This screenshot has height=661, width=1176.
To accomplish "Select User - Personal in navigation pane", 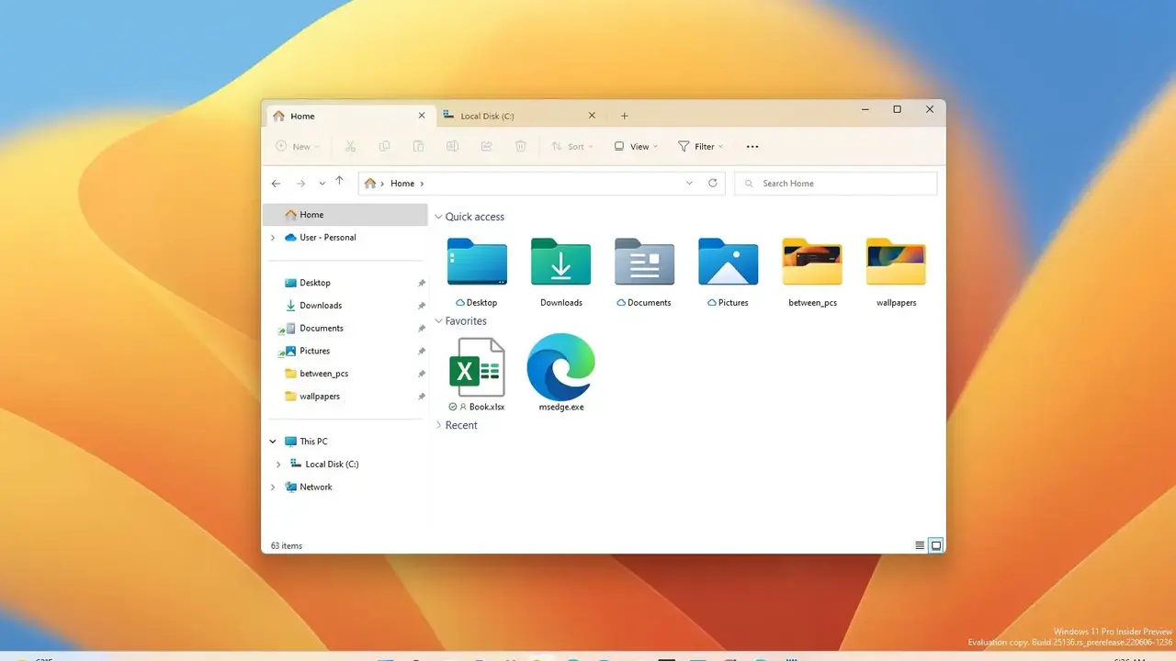I will pyautogui.click(x=327, y=238).
